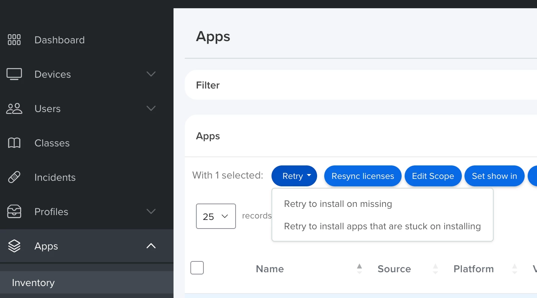Open the Dashboard grid icon
This screenshot has width=537, height=298.
point(14,40)
